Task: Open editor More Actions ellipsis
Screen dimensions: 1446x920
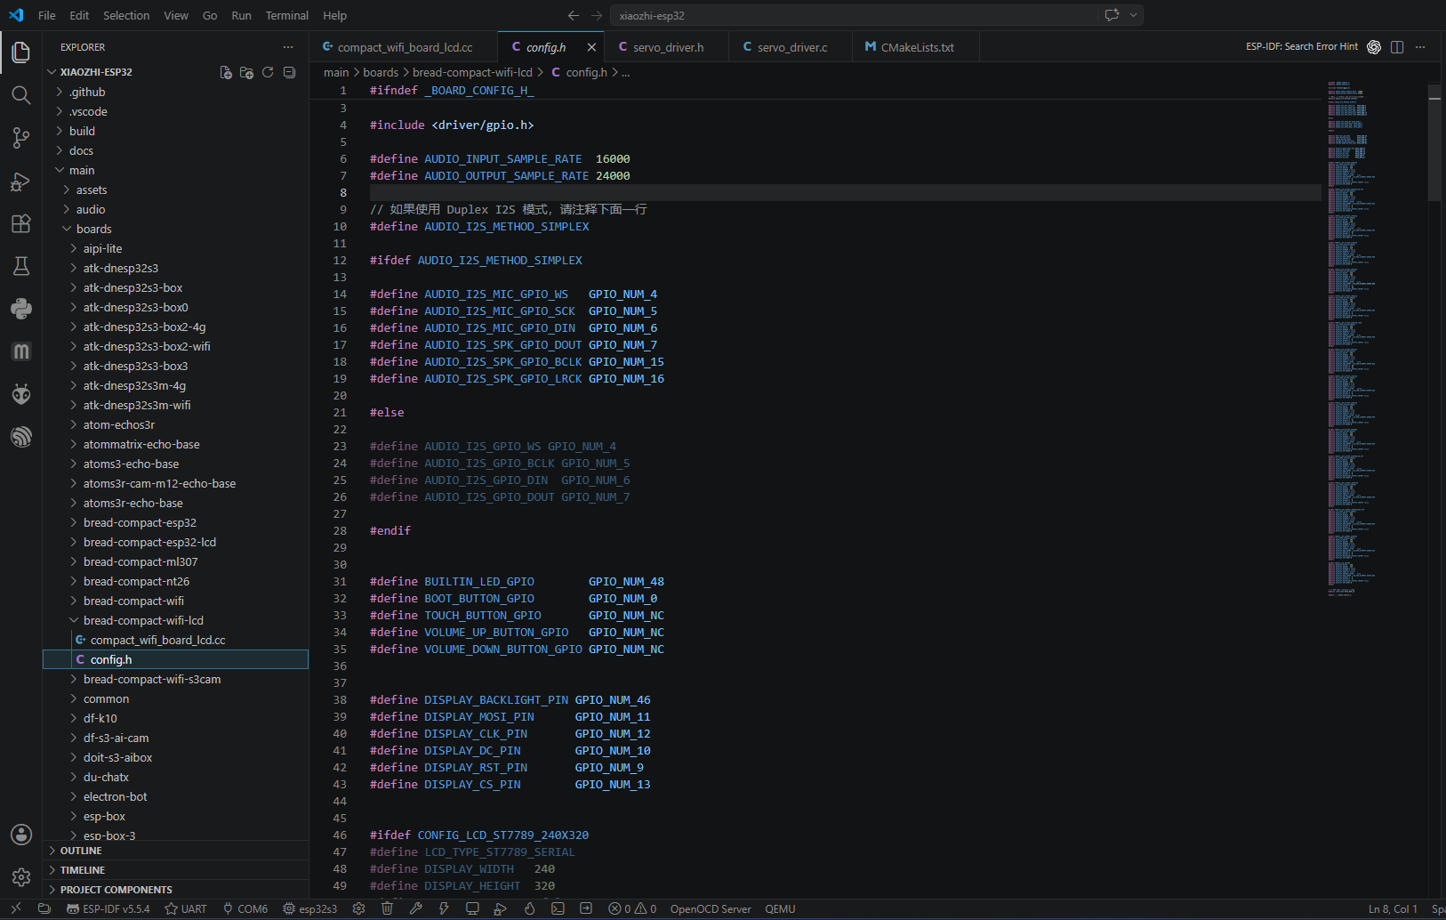Action: point(1420,47)
